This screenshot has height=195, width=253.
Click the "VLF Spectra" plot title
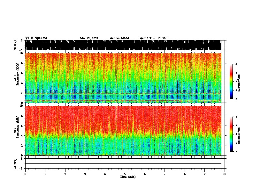36,38
